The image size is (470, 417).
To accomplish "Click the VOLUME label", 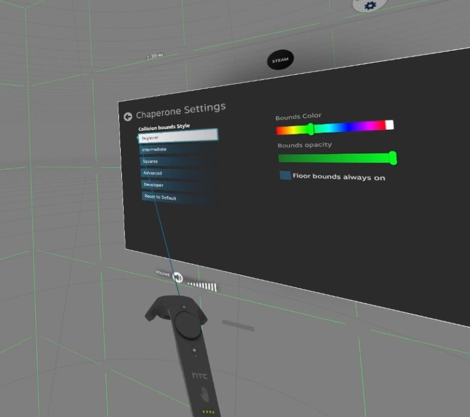I will 163,273.
